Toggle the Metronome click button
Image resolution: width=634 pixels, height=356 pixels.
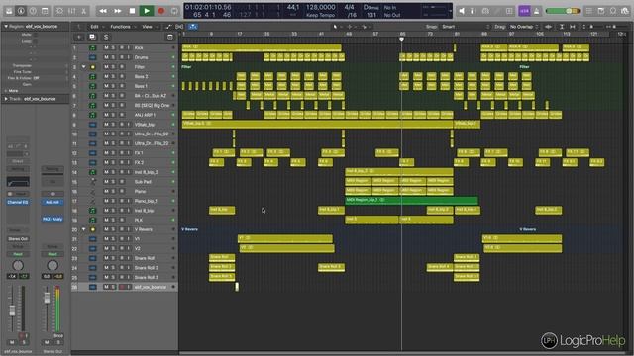tap(537, 11)
